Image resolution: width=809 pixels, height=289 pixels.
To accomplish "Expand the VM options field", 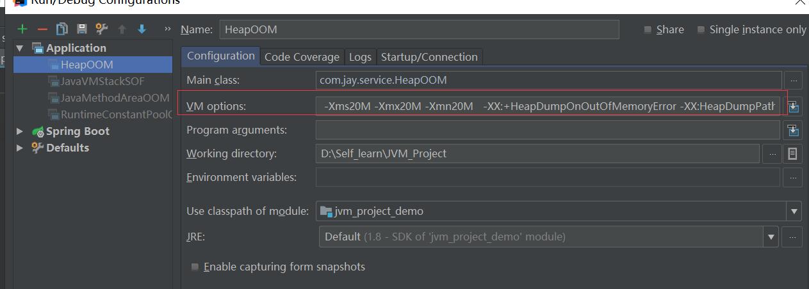I will (x=794, y=107).
